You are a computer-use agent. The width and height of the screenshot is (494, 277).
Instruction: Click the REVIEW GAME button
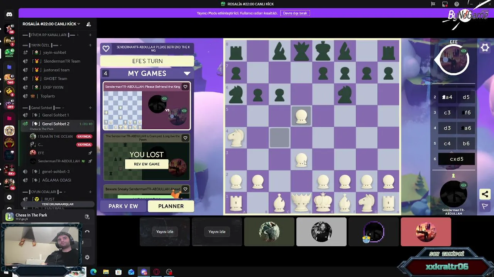point(147,164)
